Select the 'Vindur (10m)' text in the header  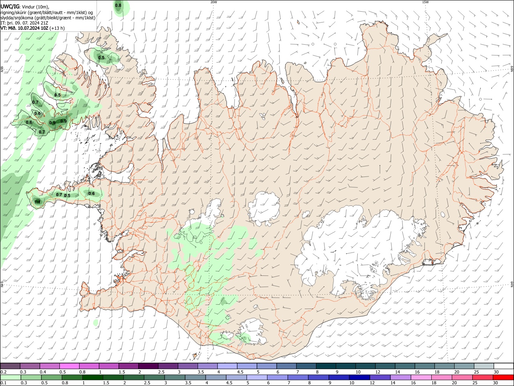(x=35, y=7)
